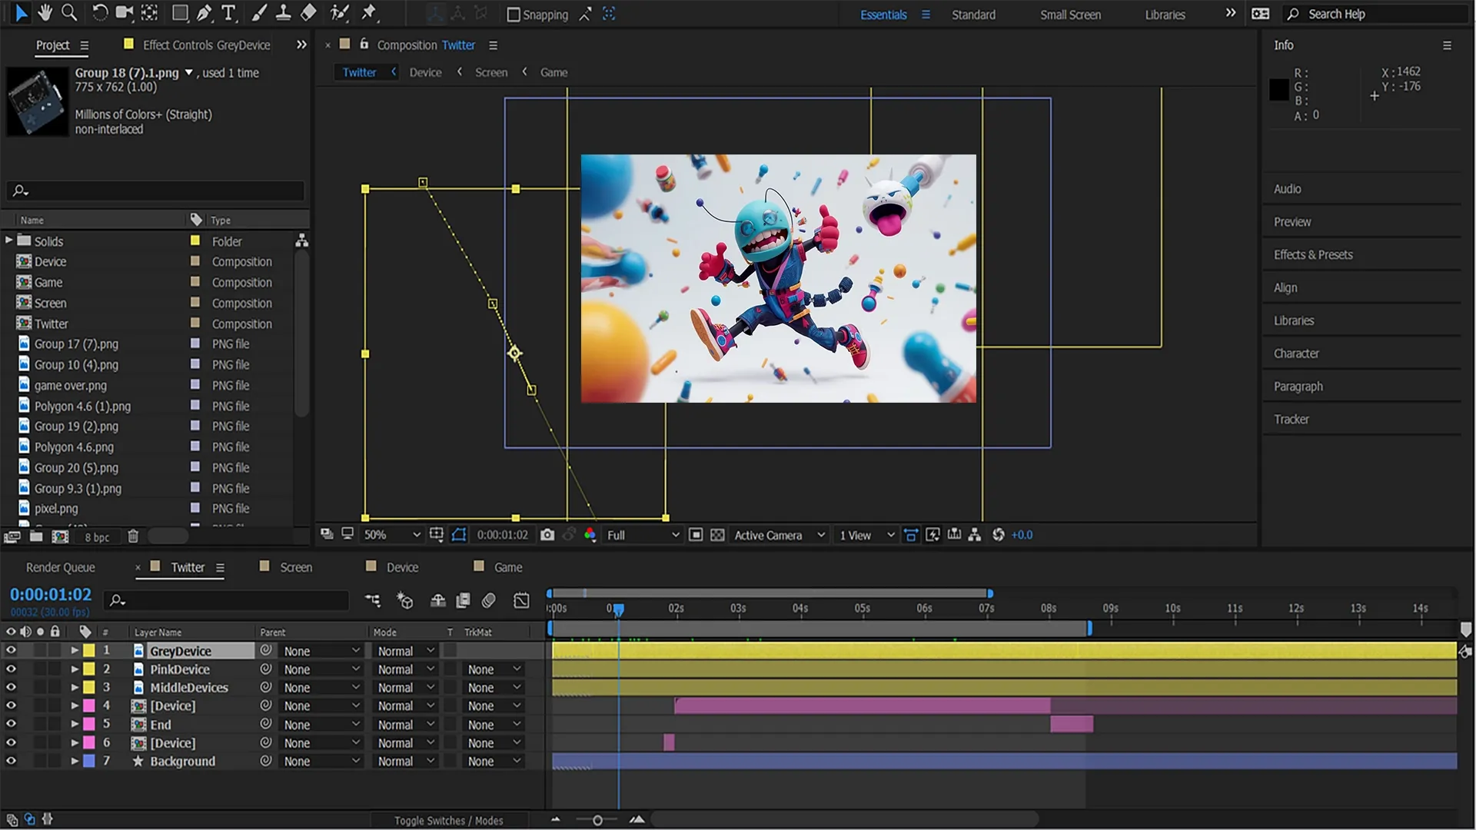Expand GreyDevice layer properties

pos(75,650)
